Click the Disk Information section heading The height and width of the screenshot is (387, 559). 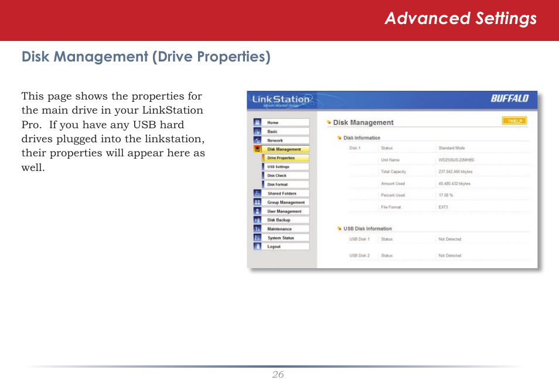click(x=362, y=138)
